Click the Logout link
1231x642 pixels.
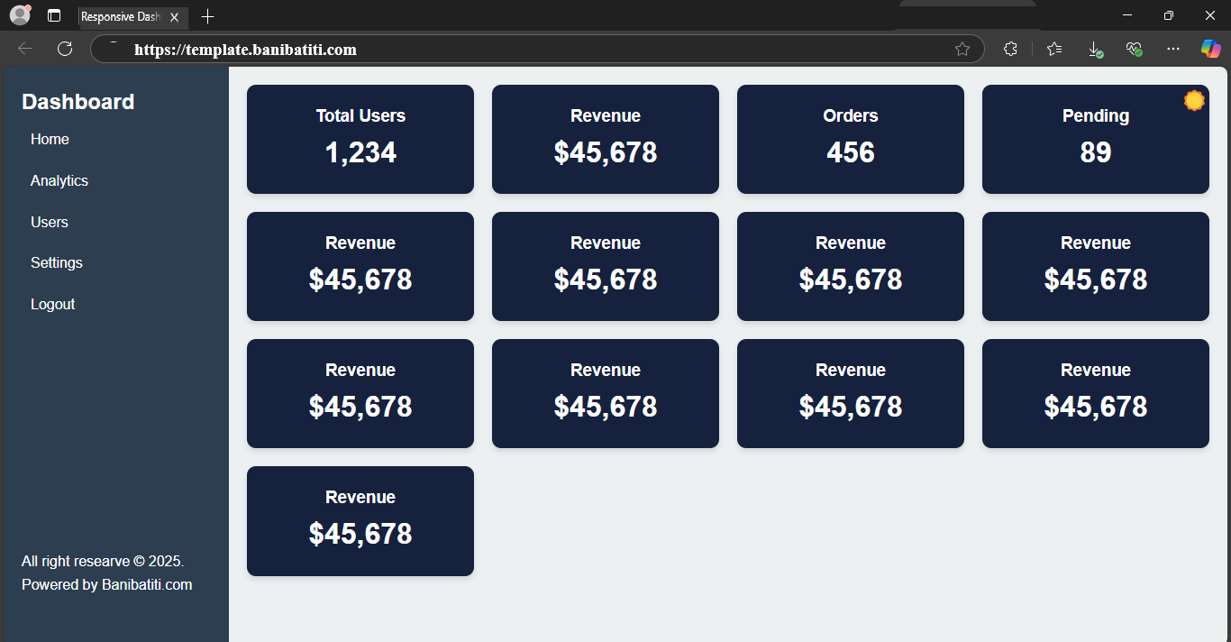[x=52, y=304]
